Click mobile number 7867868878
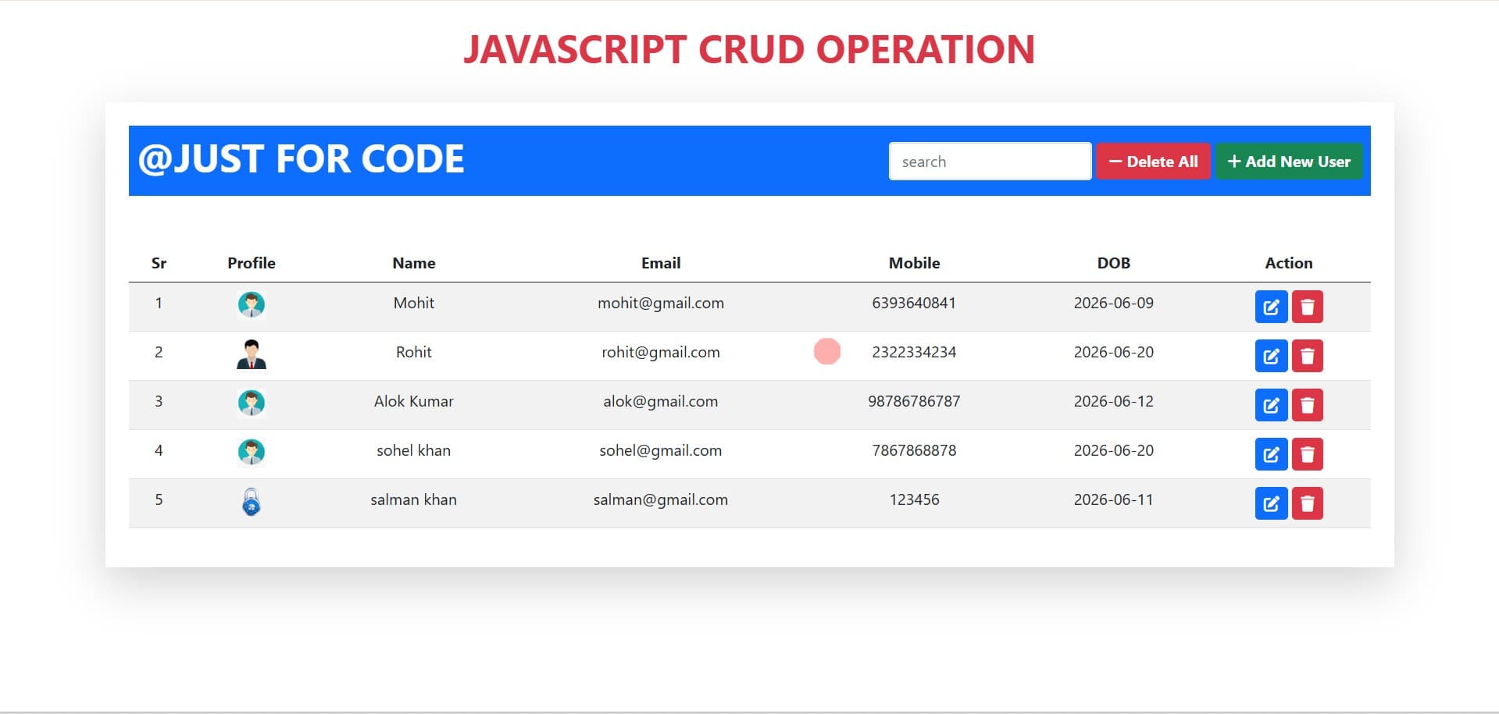This screenshot has height=714, width=1499. click(x=914, y=450)
